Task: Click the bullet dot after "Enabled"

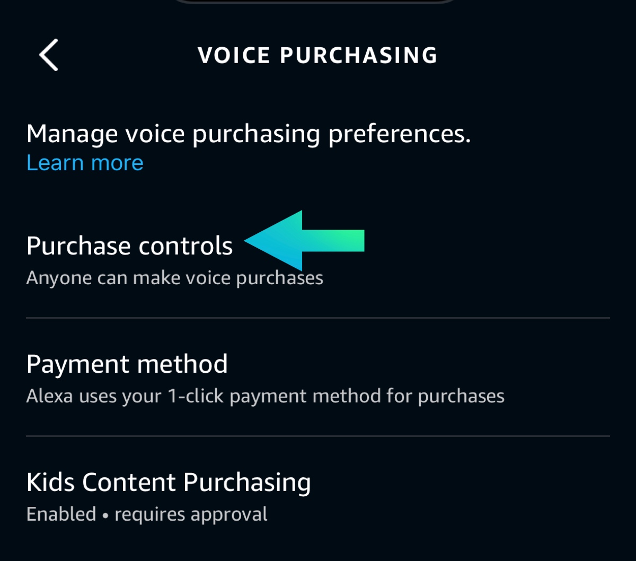Action: point(105,514)
